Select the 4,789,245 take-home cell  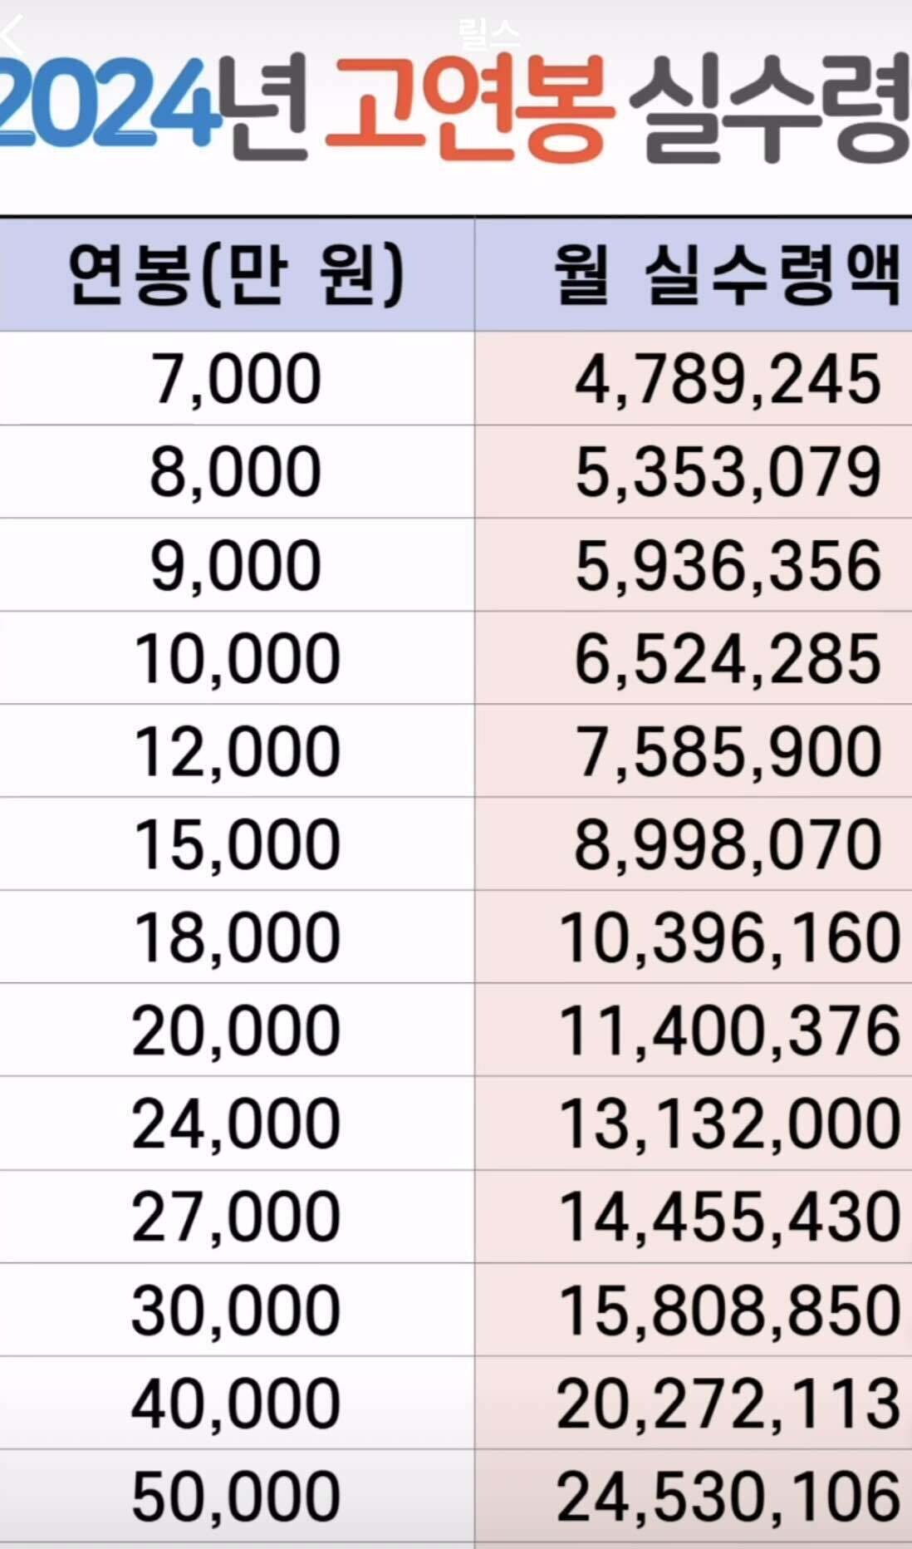[x=694, y=379]
